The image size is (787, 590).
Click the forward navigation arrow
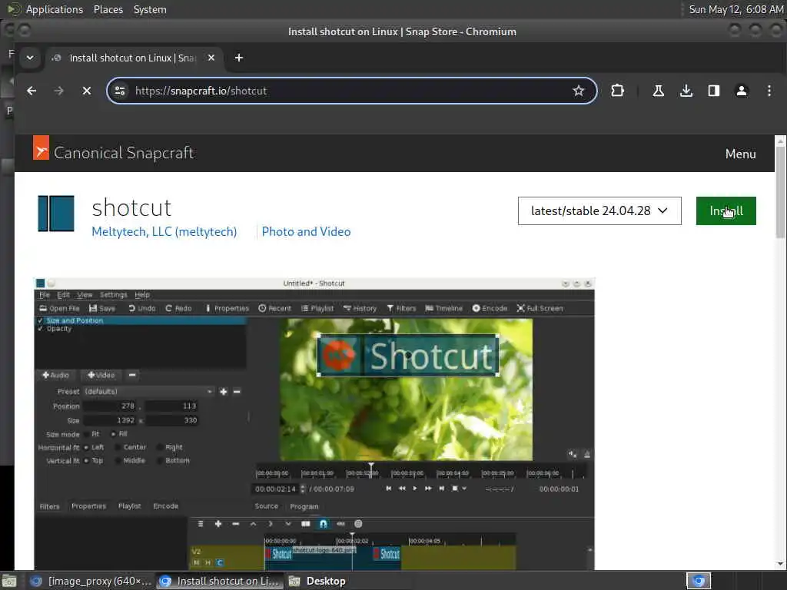58,91
